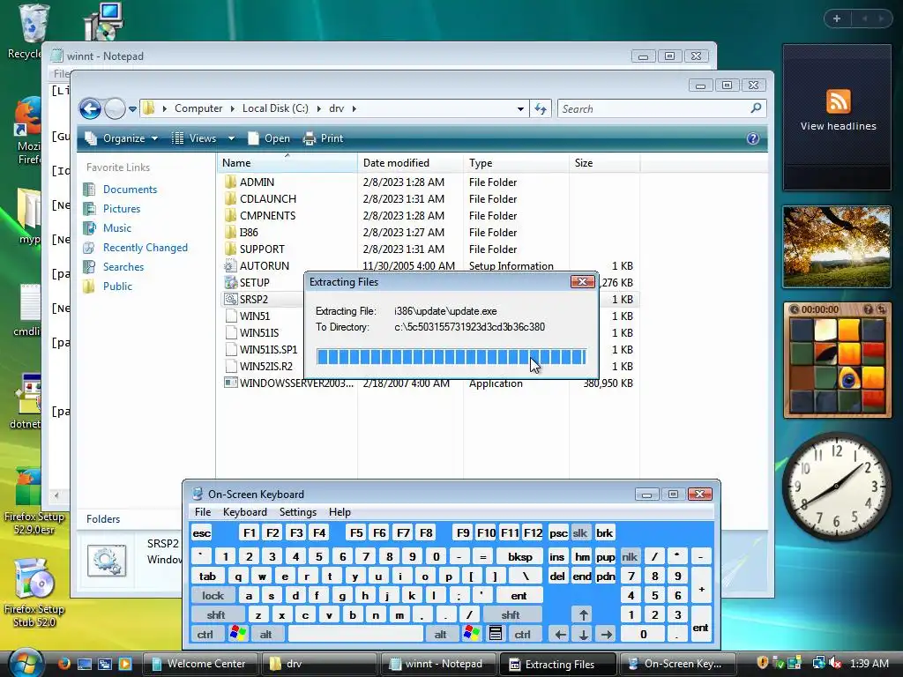903x677 pixels.
Task: Sort by the Name column header
Action: [287, 163]
